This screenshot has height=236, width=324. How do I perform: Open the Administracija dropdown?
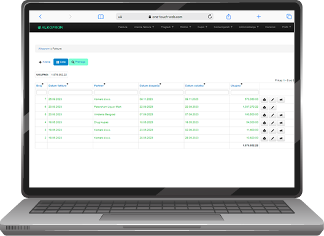(249, 27)
